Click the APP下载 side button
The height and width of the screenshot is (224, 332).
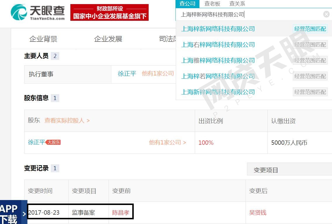13,212
